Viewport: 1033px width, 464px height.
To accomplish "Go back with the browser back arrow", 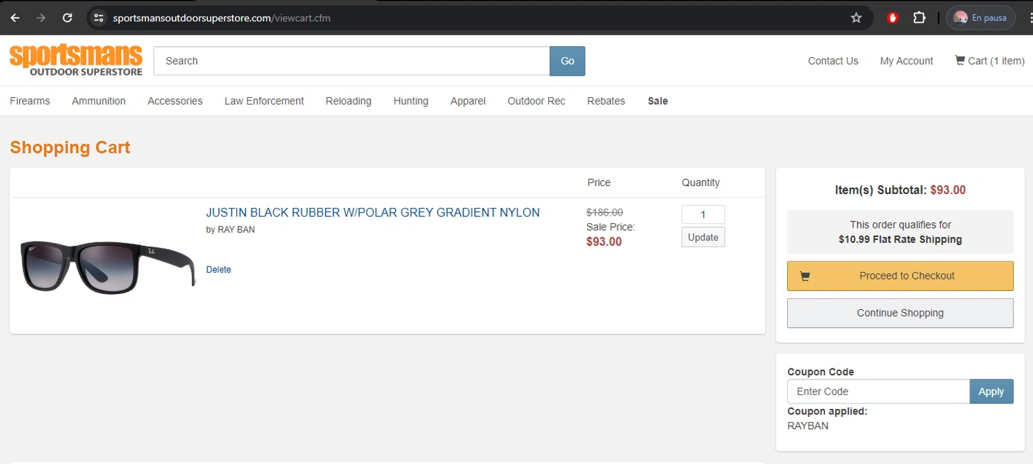I will (x=14, y=18).
